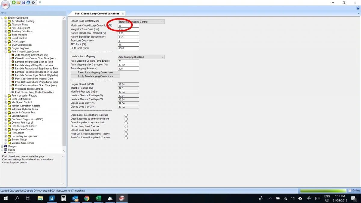Toggle the Online checkbox in status bar
Image resolution: width=361 pixels, height=203 pixels.
tap(350, 191)
